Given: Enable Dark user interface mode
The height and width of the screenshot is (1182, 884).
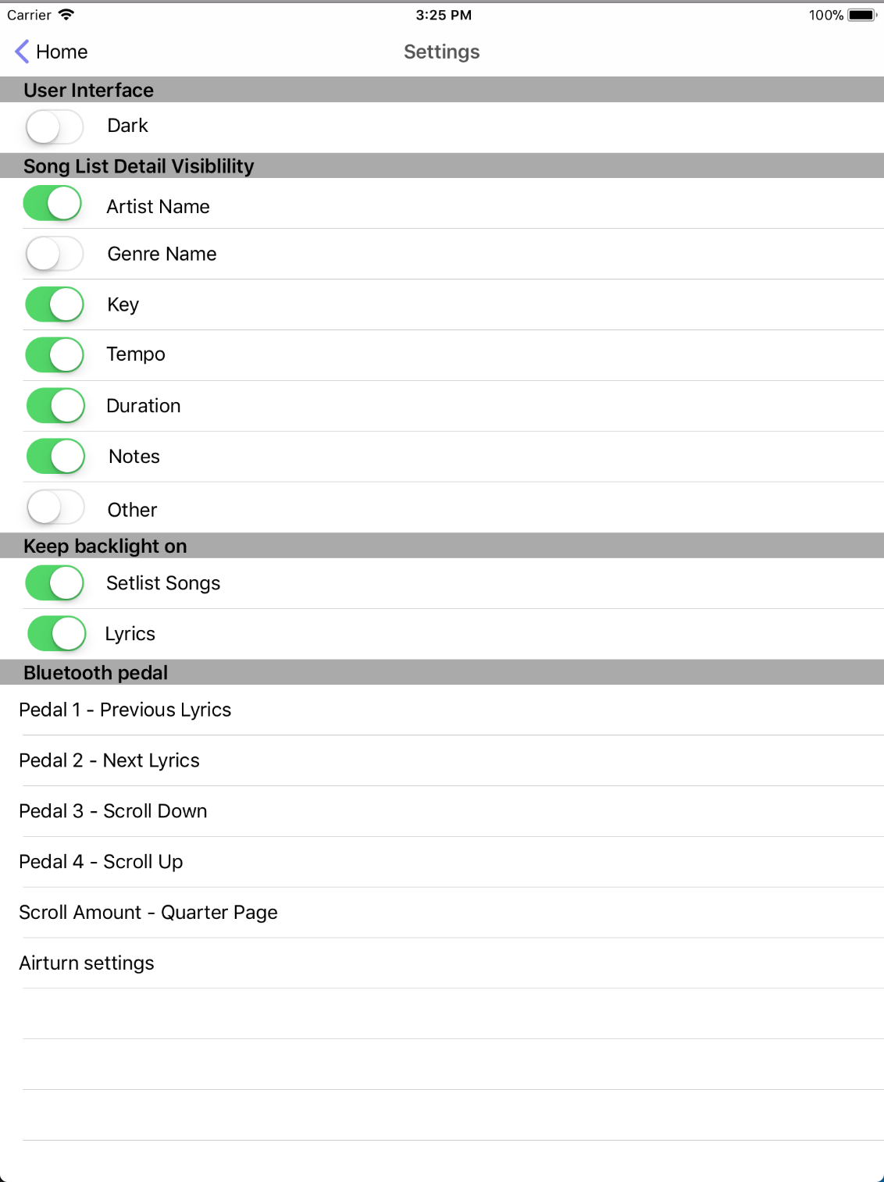Looking at the screenshot, I should point(53,126).
